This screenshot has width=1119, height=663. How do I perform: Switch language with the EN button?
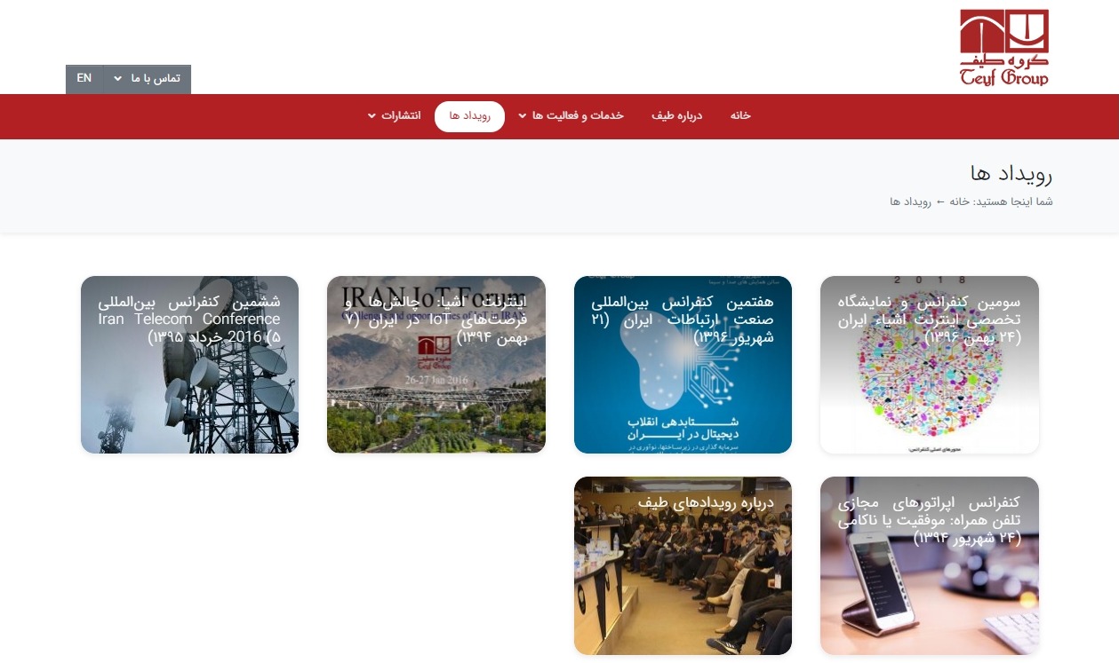84,79
